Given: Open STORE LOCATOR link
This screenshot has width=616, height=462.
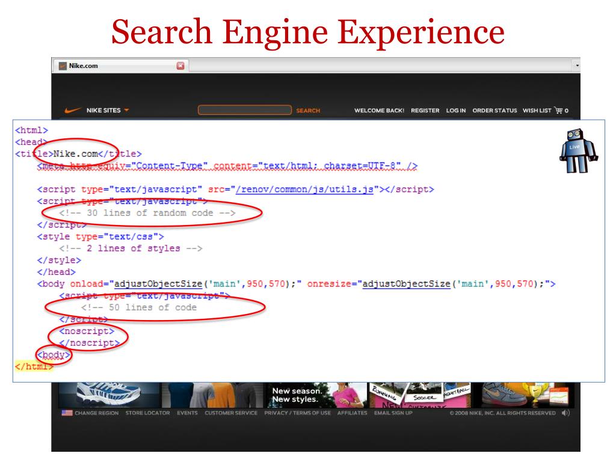Looking at the screenshot, I should 148,413.
